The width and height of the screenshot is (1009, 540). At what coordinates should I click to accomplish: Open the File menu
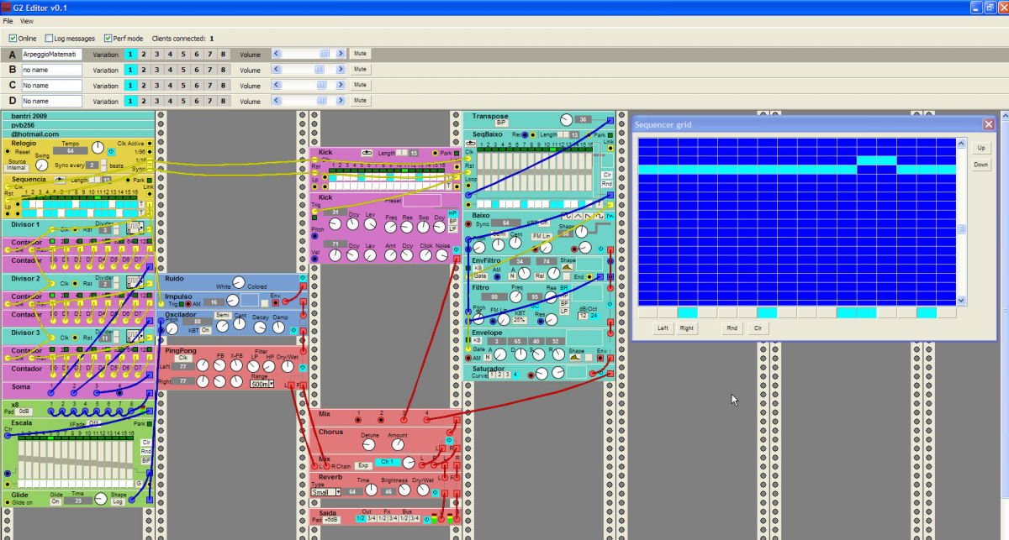[x=8, y=20]
